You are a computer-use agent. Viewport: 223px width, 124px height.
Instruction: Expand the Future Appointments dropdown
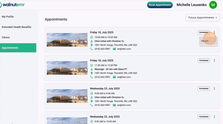click(202, 18)
